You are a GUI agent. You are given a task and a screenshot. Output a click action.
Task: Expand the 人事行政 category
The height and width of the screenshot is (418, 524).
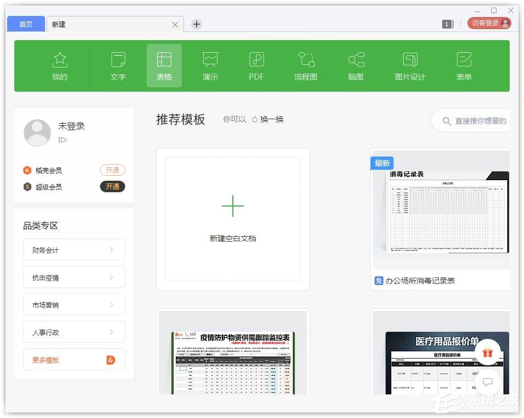coord(74,332)
